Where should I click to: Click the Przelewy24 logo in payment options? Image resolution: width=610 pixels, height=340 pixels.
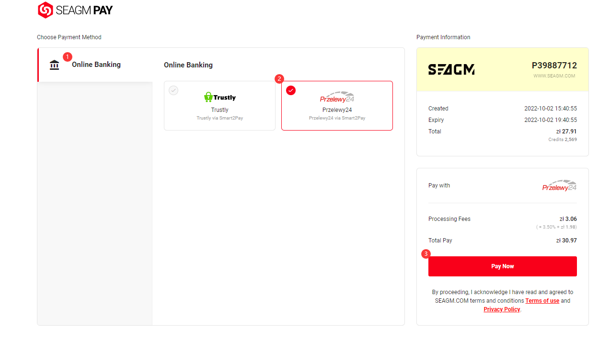pos(337,97)
